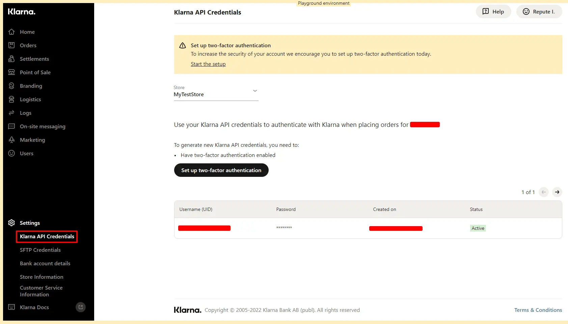Open Branding from the sidebar icon
The width and height of the screenshot is (568, 324).
(11, 86)
